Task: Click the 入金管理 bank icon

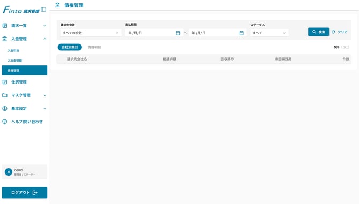Action: point(5,39)
